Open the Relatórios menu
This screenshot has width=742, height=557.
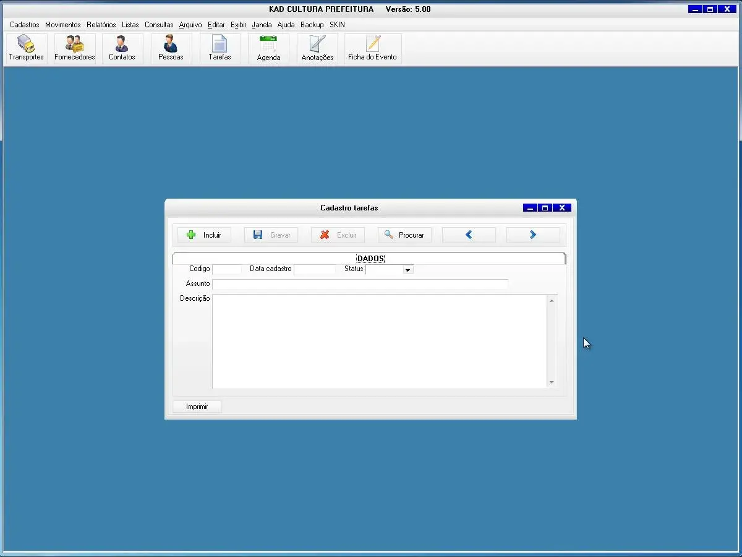[x=101, y=25]
